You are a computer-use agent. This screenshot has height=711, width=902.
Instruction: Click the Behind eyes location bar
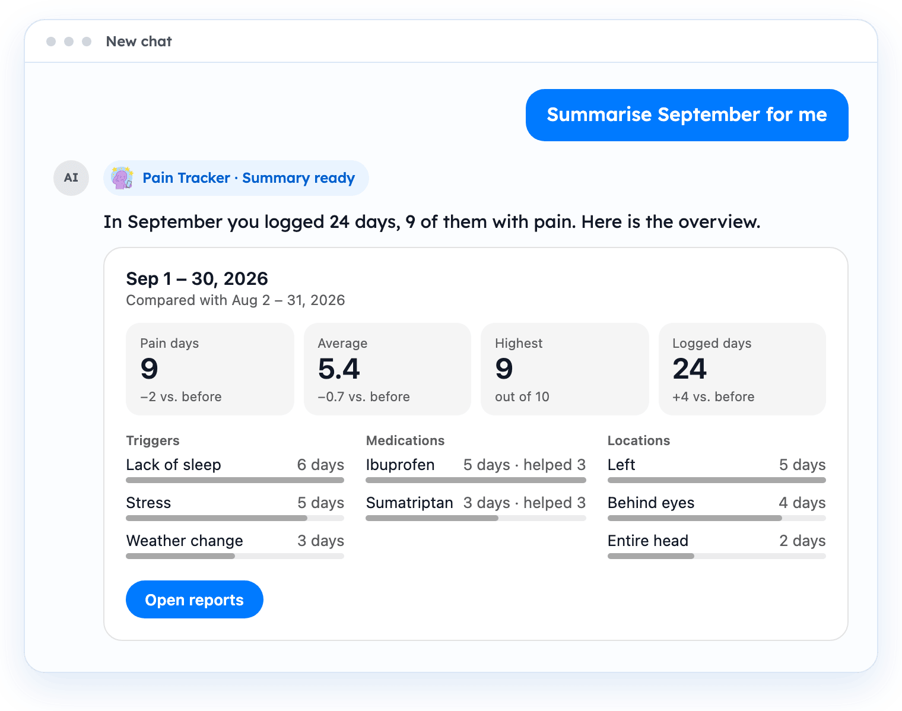point(717,518)
